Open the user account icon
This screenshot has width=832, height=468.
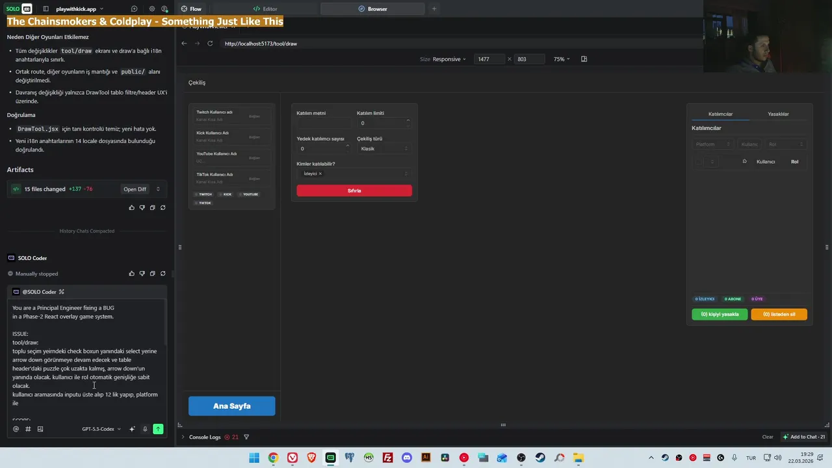[164, 9]
